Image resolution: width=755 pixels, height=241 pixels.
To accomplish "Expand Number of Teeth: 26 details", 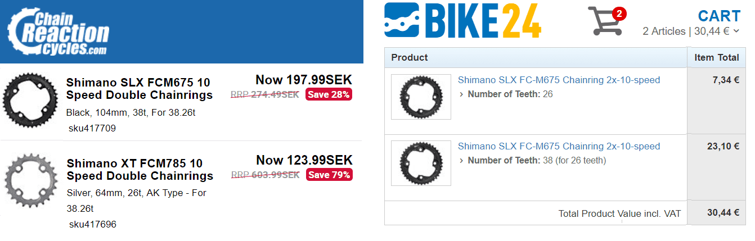I will [462, 94].
